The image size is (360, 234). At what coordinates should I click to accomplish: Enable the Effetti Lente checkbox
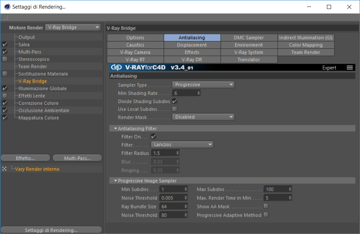pyautogui.click(x=5, y=95)
